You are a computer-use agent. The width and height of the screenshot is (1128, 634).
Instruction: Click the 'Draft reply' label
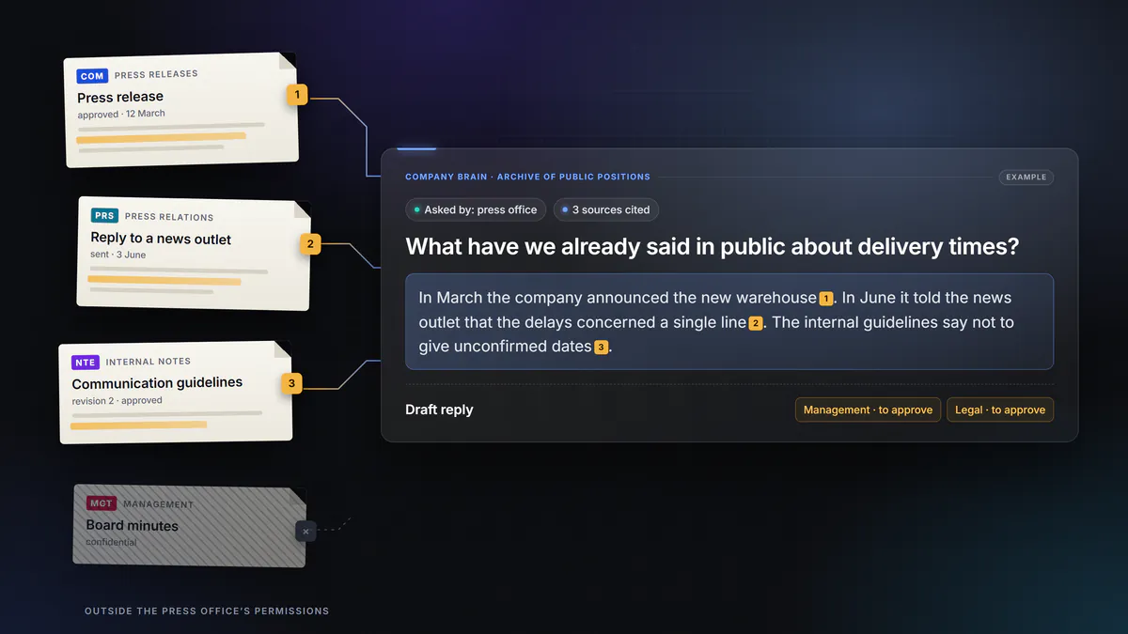[x=439, y=410]
